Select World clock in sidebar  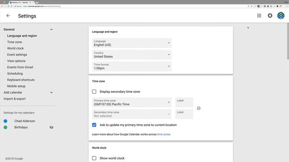click(x=15, y=48)
